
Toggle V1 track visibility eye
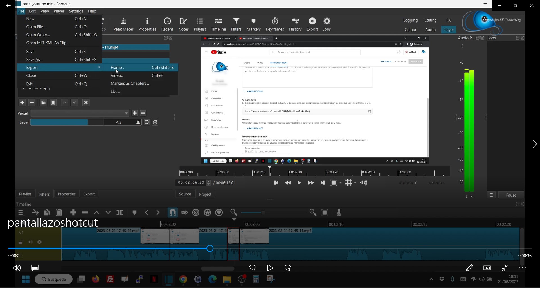click(40, 242)
